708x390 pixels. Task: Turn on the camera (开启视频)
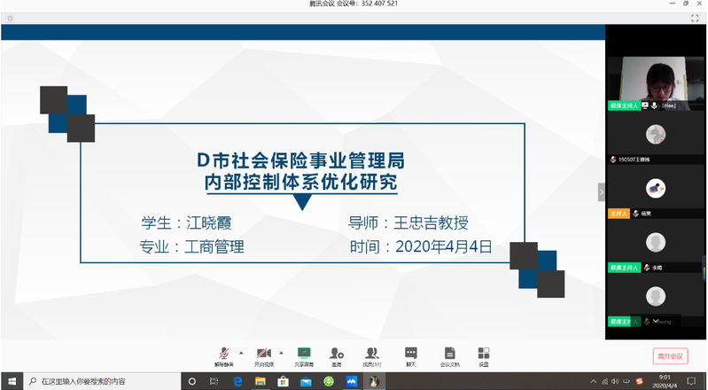coord(263,355)
